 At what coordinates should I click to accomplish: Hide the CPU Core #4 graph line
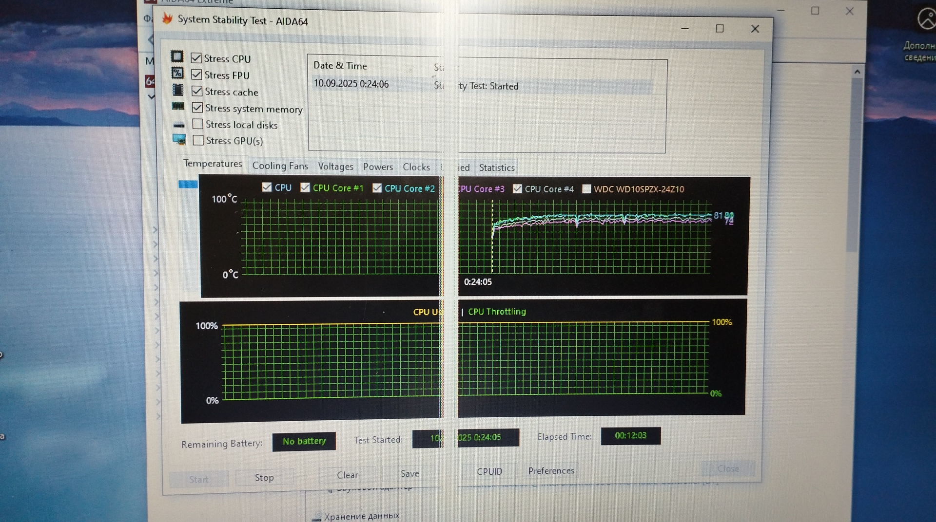point(518,189)
